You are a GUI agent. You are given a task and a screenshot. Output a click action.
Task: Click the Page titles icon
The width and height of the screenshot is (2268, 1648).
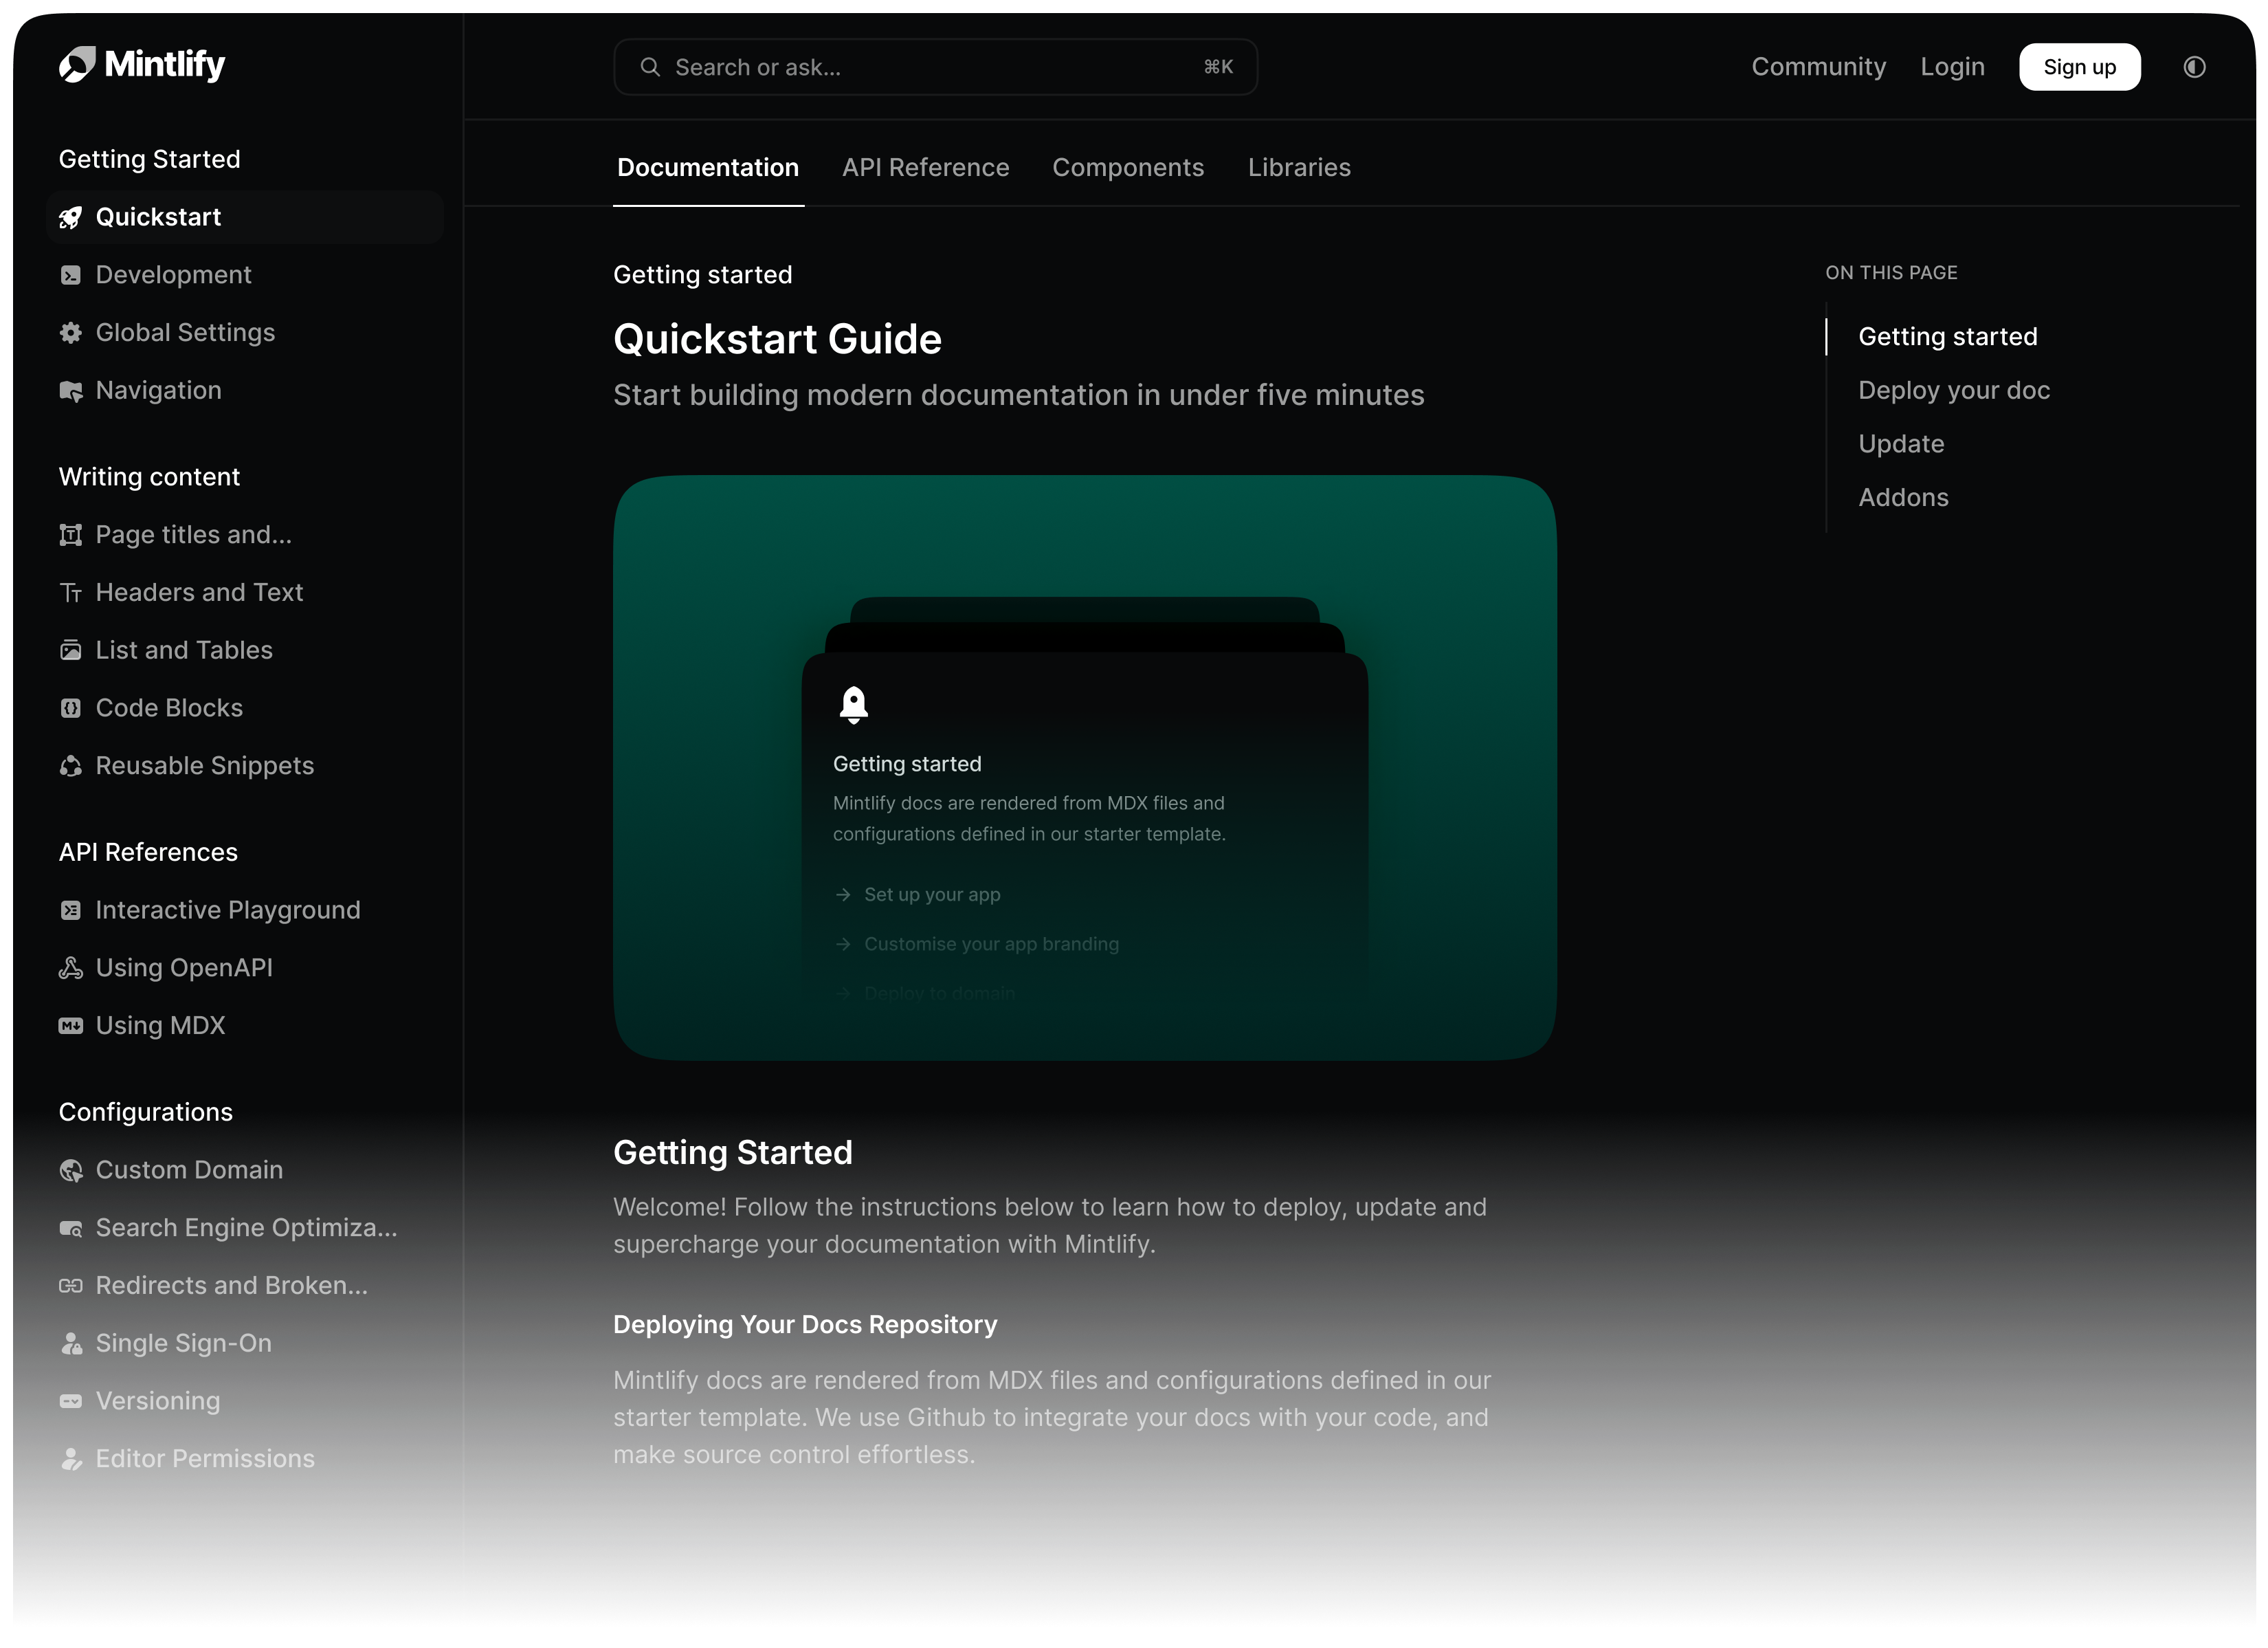pos(70,536)
